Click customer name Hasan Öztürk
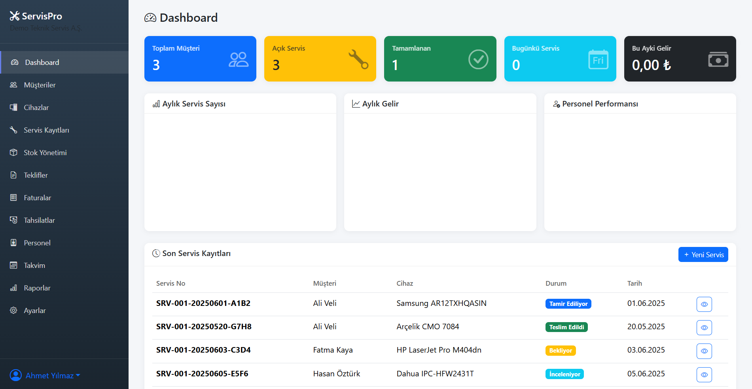The width and height of the screenshot is (752, 389). (x=337, y=374)
